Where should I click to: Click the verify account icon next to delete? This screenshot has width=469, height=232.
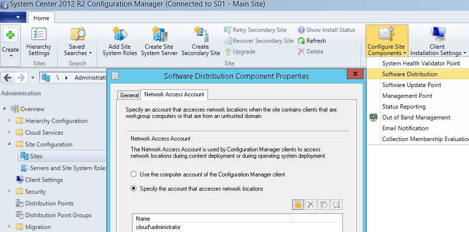pos(324,204)
